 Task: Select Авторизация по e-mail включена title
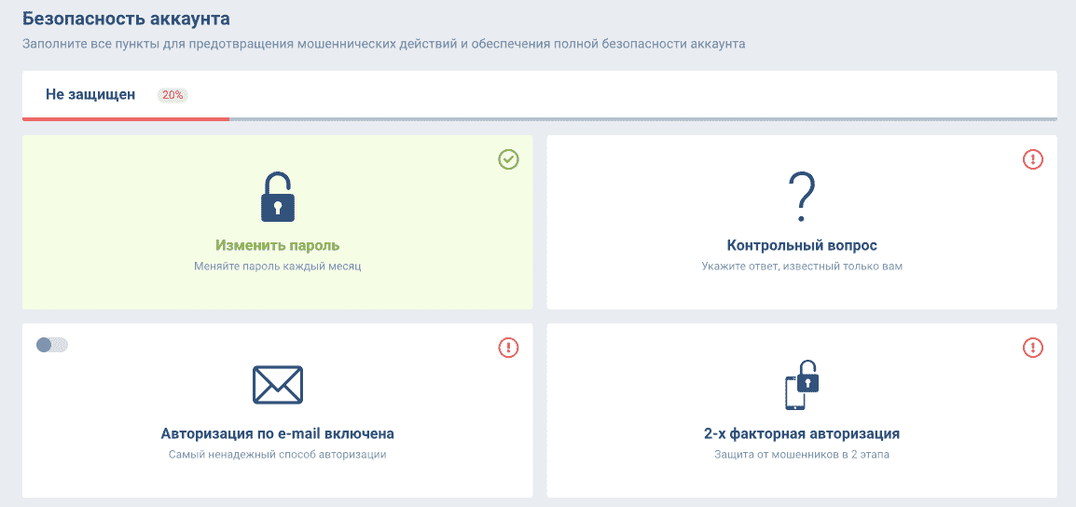click(x=277, y=433)
